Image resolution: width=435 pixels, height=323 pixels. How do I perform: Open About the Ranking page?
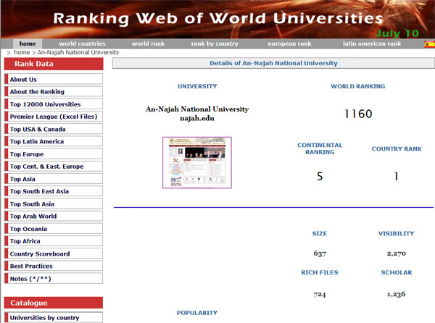point(37,92)
